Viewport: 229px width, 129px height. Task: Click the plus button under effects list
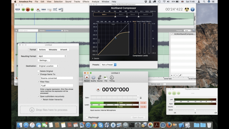pos(172,75)
